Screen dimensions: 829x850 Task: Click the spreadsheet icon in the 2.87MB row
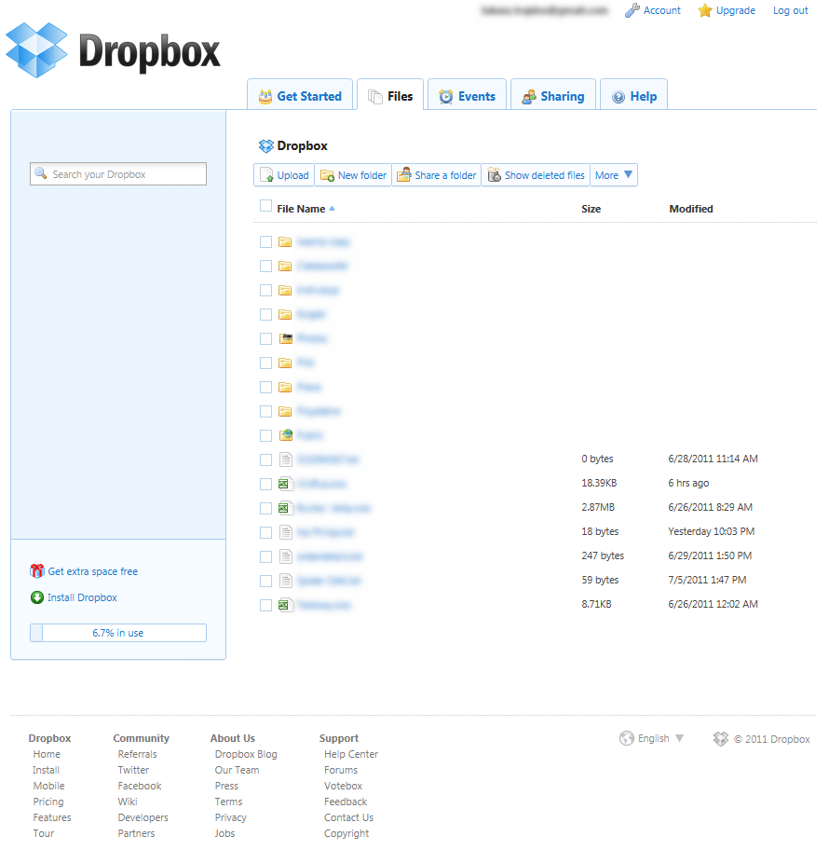pyautogui.click(x=285, y=508)
